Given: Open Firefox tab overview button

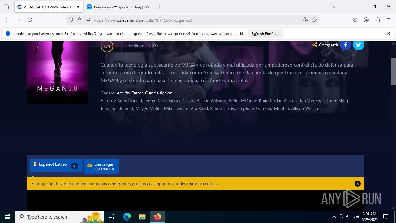Looking at the screenshot, I should [6, 7].
